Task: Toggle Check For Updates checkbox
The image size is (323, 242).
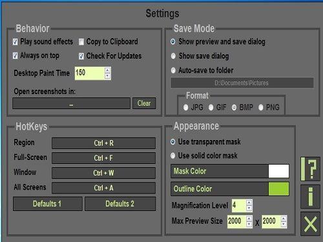Action: [81, 56]
